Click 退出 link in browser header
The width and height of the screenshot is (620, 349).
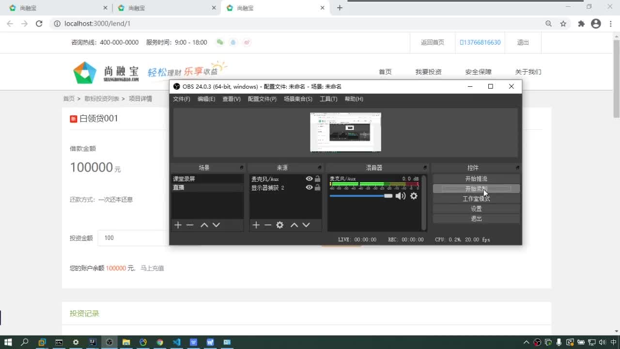tap(523, 43)
